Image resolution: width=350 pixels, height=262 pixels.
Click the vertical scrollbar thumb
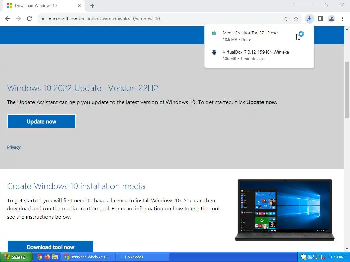click(347, 90)
